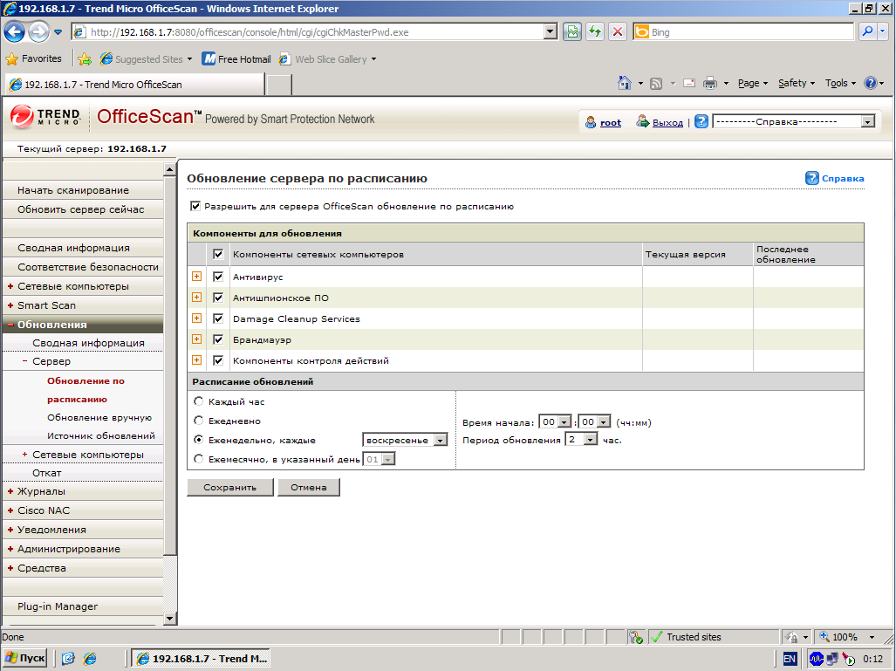Select Ежемесячно, в указанный день radio button
Screen dimensions: 896x671
click(x=198, y=459)
